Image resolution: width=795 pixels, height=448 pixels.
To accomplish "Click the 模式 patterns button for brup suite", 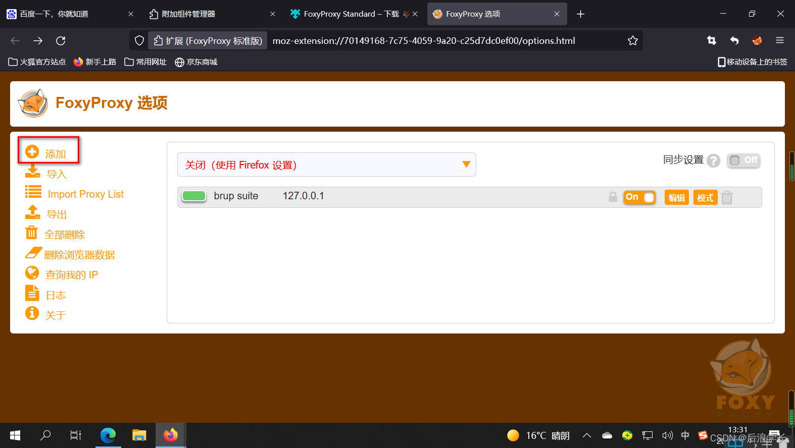I will pyautogui.click(x=705, y=197).
